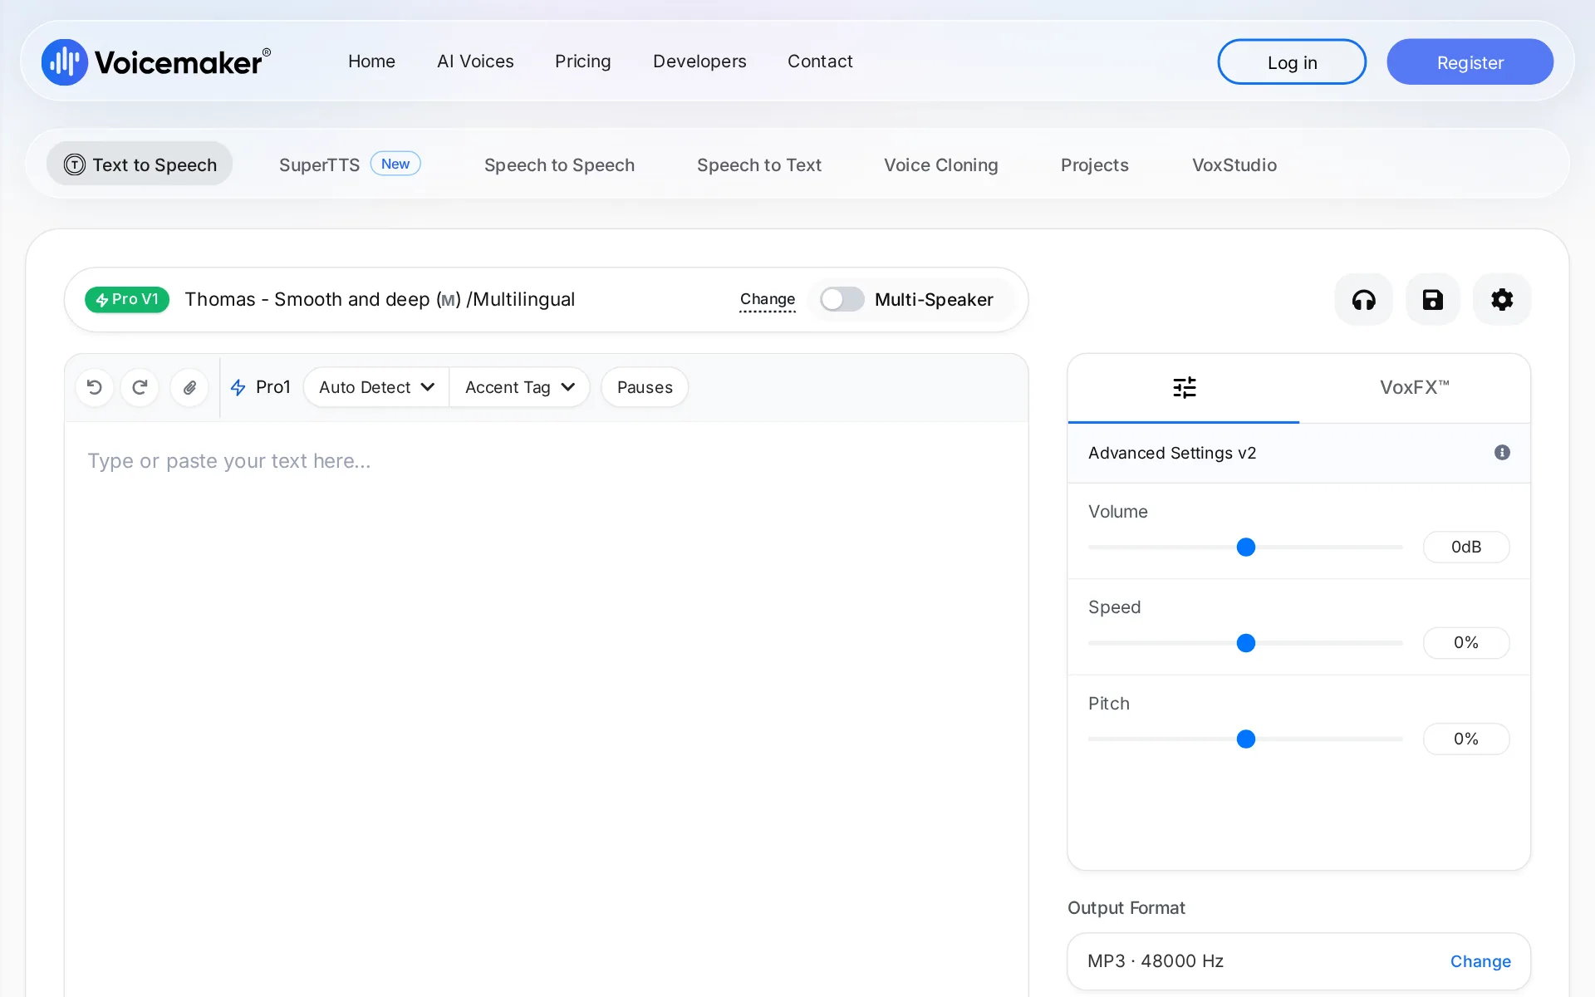
Task: Click the Pro1 lightning bolt engine
Action: coord(261,387)
